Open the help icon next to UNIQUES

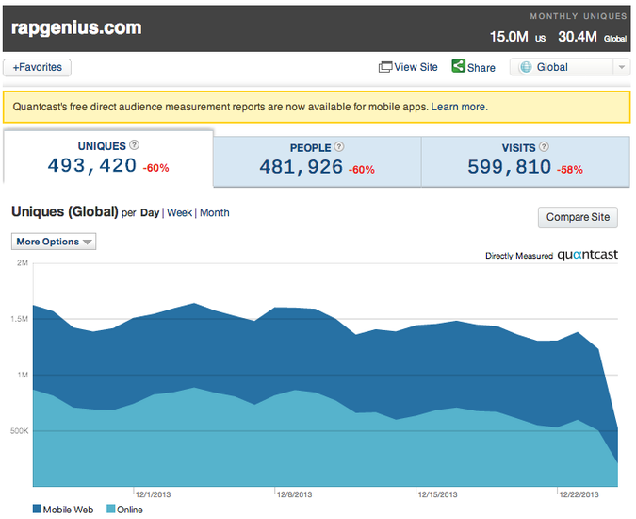134,145
